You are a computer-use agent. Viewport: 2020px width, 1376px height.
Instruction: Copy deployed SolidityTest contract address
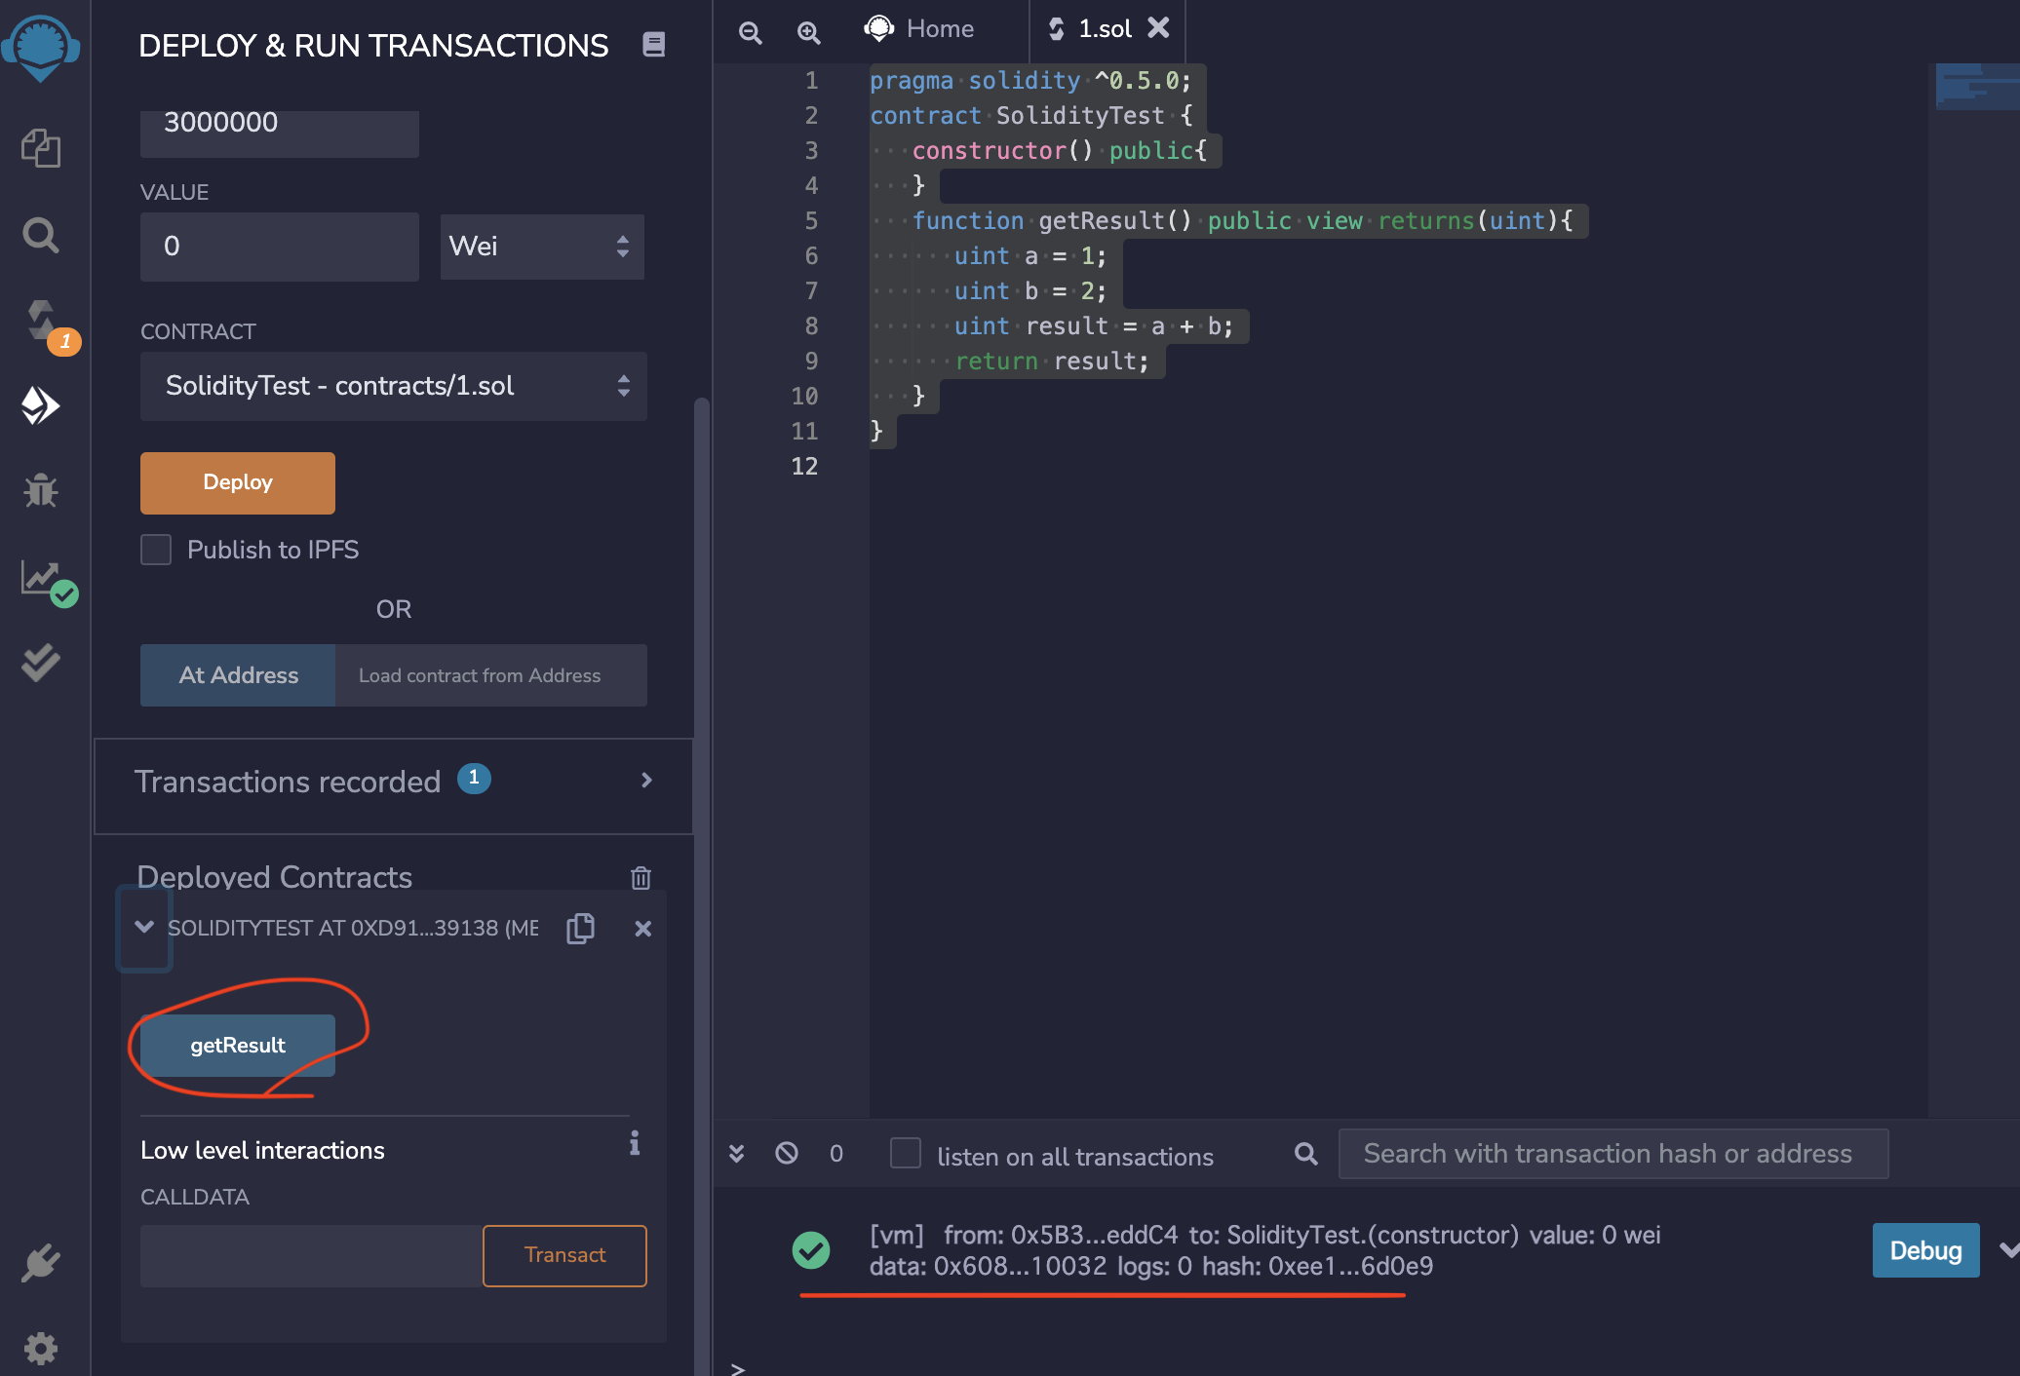580,928
